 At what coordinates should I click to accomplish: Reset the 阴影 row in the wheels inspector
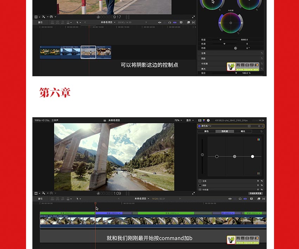pos(262,58)
